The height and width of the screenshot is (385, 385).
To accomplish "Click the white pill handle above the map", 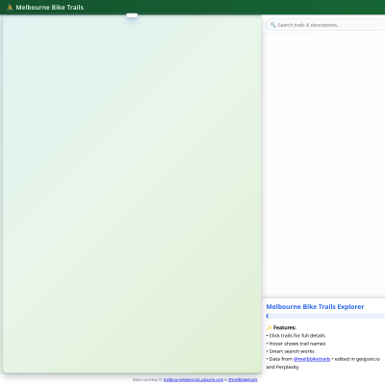I will (132, 15).
